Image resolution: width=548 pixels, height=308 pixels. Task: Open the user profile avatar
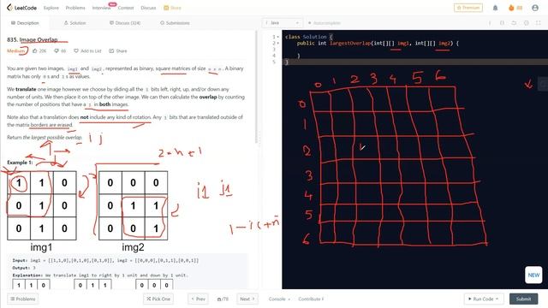click(x=534, y=8)
